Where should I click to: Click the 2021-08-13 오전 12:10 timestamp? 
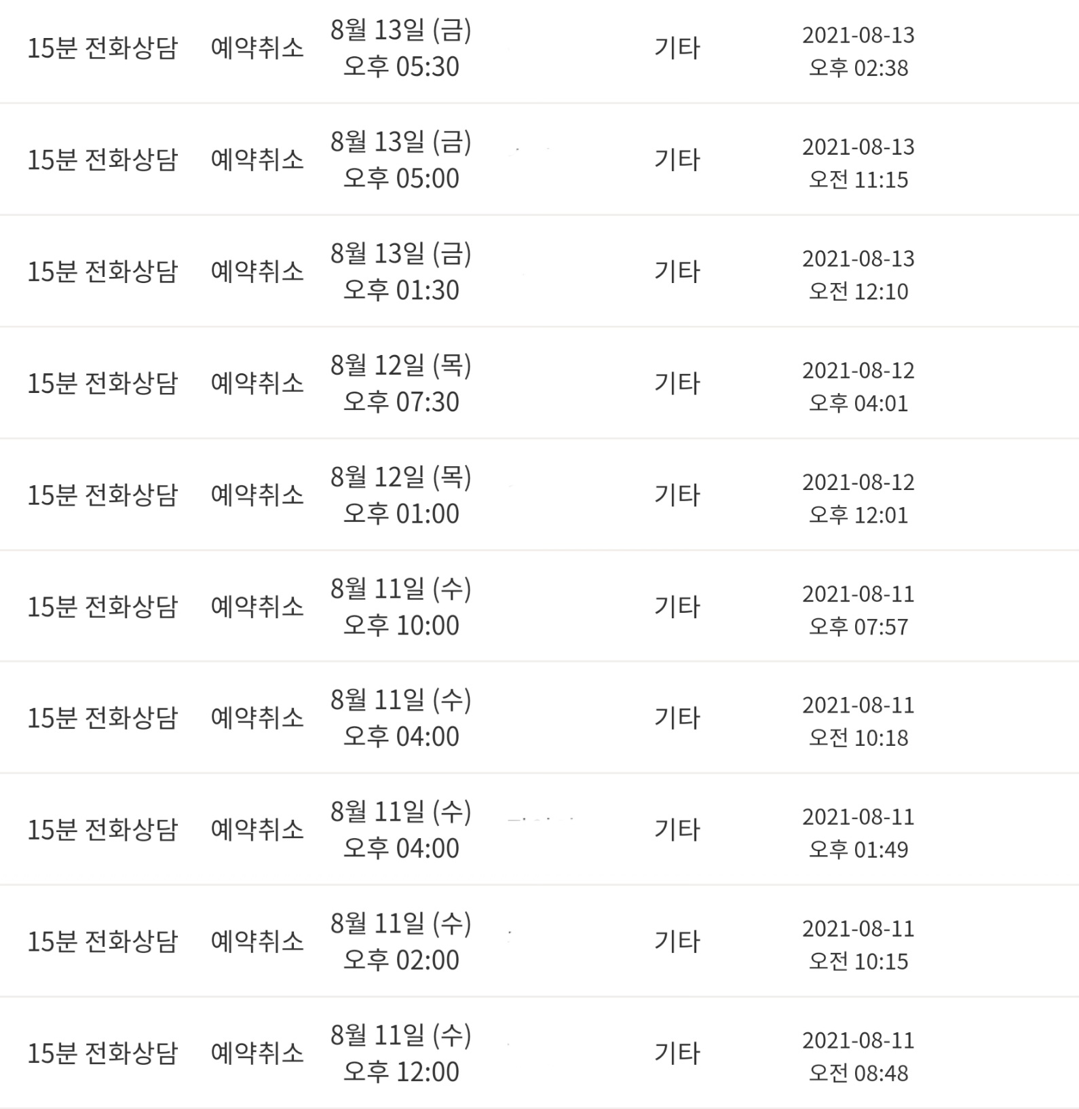[858, 275]
